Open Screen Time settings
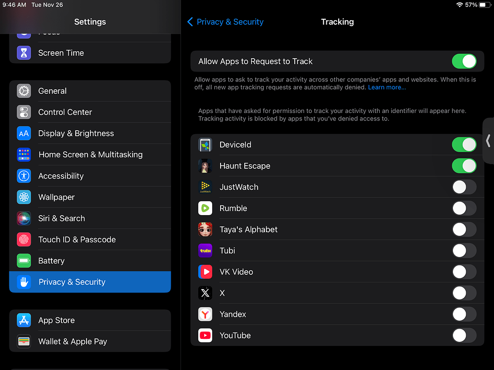 pyautogui.click(x=61, y=53)
